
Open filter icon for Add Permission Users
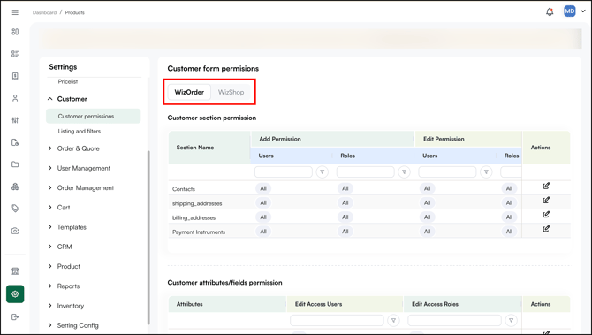pos(322,171)
